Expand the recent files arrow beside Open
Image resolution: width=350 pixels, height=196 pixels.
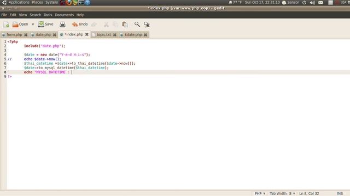click(x=33, y=24)
